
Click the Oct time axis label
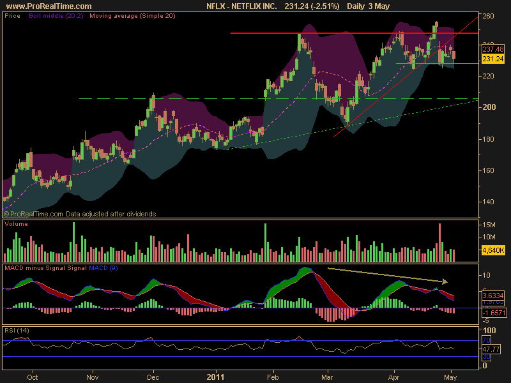pos(33,377)
